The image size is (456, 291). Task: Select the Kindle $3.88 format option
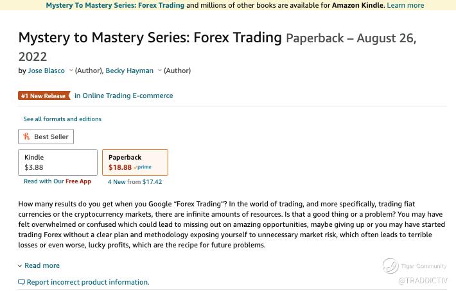tap(58, 162)
